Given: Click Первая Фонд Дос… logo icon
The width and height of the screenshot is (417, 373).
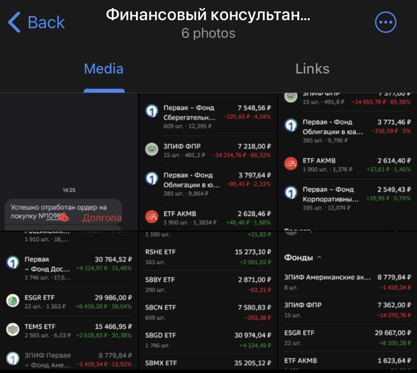Looking at the screenshot, I should click(x=13, y=262).
